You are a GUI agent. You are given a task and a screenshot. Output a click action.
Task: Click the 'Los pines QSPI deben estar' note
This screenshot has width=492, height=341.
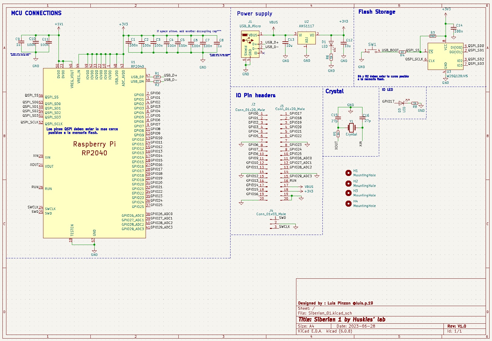pos(82,131)
